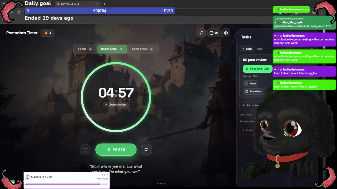Open the music sound options icon
337x189 pixels.
coord(201,33)
